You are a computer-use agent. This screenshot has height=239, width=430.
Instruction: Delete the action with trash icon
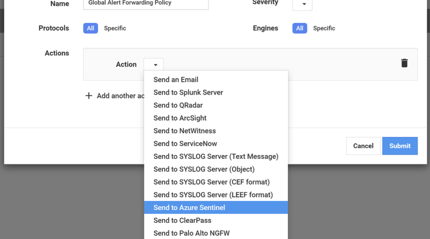coord(404,63)
